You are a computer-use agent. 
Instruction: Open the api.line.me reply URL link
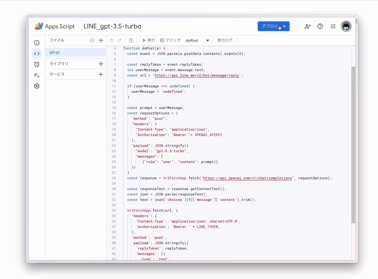point(197,75)
